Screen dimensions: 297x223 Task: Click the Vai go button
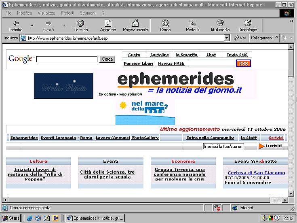(240, 38)
